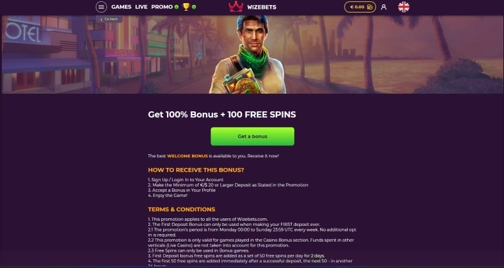The height and width of the screenshot is (268, 504).
Task: Click the HOW TO RECEIVE THIS BONUS heading
Action: click(196, 170)
